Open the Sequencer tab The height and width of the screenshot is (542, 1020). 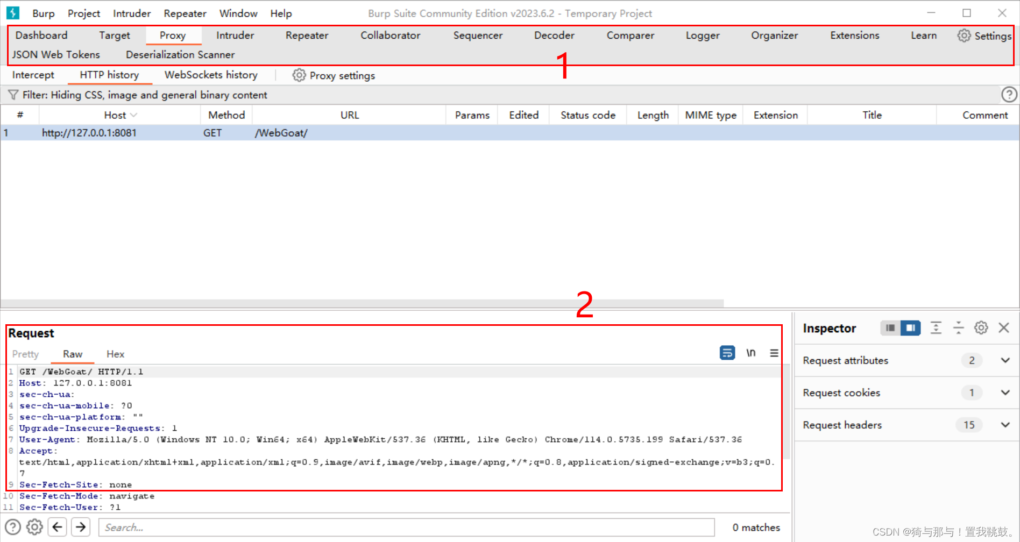478,35
